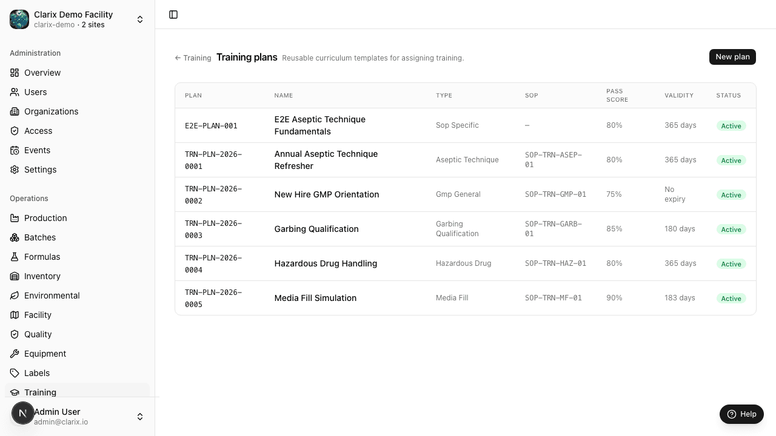Viewport: 776px width, 436px height.
Task: Click the Facility map icon
Action: point(15,315)
